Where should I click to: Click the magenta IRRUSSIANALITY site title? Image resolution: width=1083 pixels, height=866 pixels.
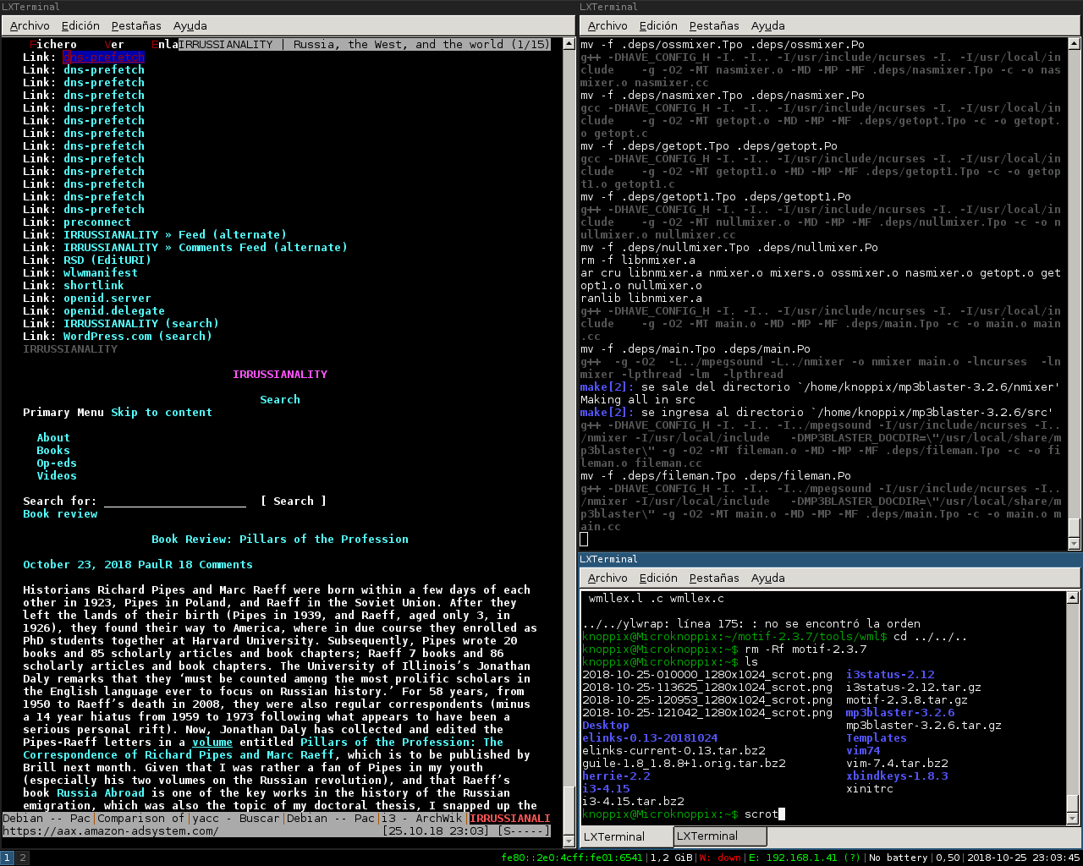coord(280,374)
